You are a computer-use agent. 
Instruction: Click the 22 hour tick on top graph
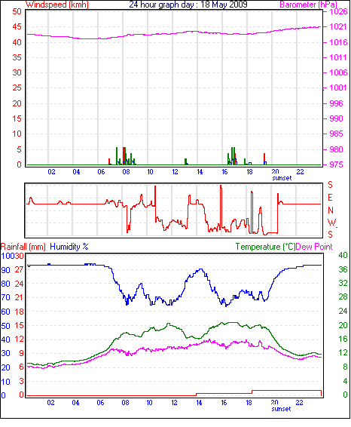[301, 172]
